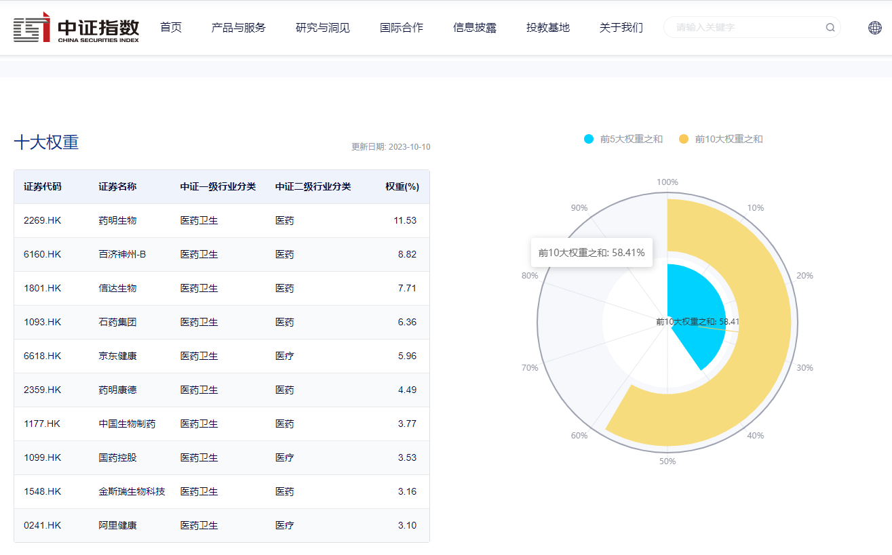The width and height of the screenshot is (892, 555).
Task: Focus the keyword search input field
Action: (x=746, y=28)
